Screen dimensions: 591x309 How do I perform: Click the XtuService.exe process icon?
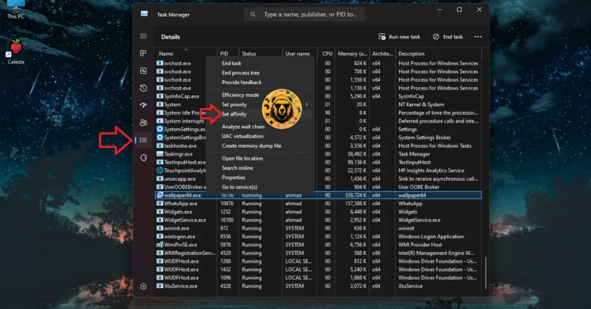point(160,286)
